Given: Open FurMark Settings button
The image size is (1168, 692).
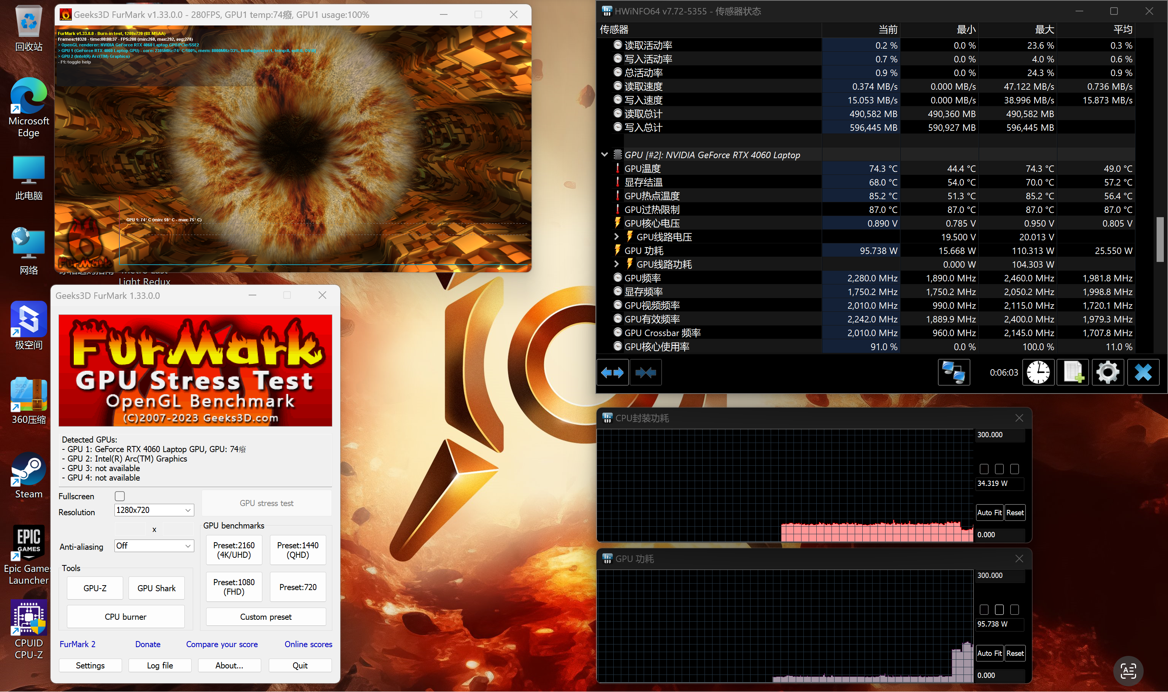Looking at the screenshot, I should (90, 666).
